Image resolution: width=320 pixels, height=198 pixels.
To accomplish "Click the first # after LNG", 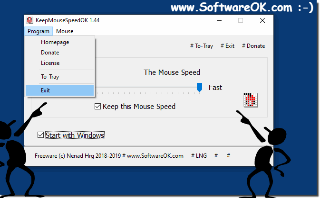I will 216,156.
